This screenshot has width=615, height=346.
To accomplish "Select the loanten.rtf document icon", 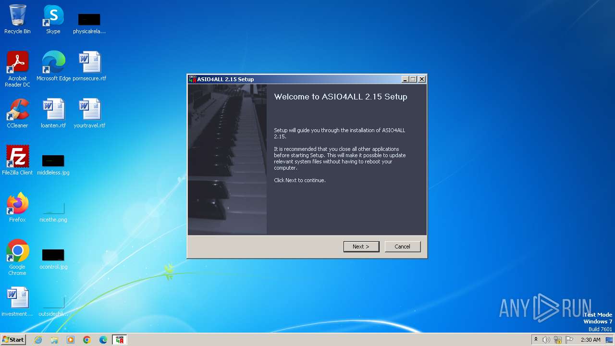I will 53,113.
